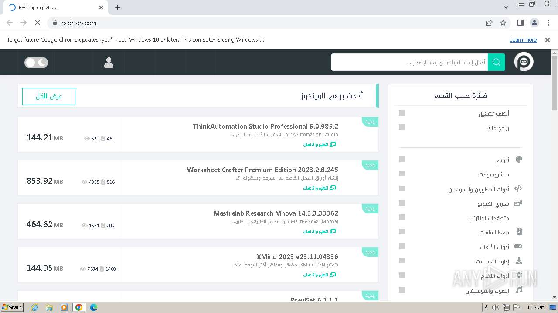Bookmark this page with the star icon
Viewport: 558px width, 313px height.
503,23
